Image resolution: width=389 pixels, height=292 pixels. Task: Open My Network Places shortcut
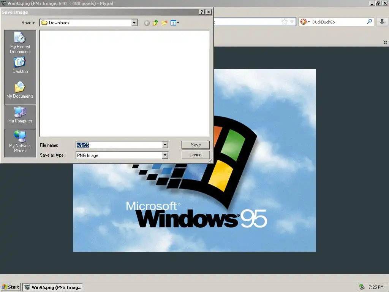pos(20,141)
